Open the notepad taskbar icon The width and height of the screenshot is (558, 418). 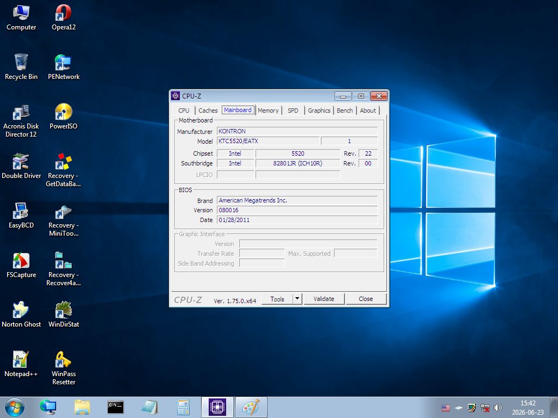[149, 407]
